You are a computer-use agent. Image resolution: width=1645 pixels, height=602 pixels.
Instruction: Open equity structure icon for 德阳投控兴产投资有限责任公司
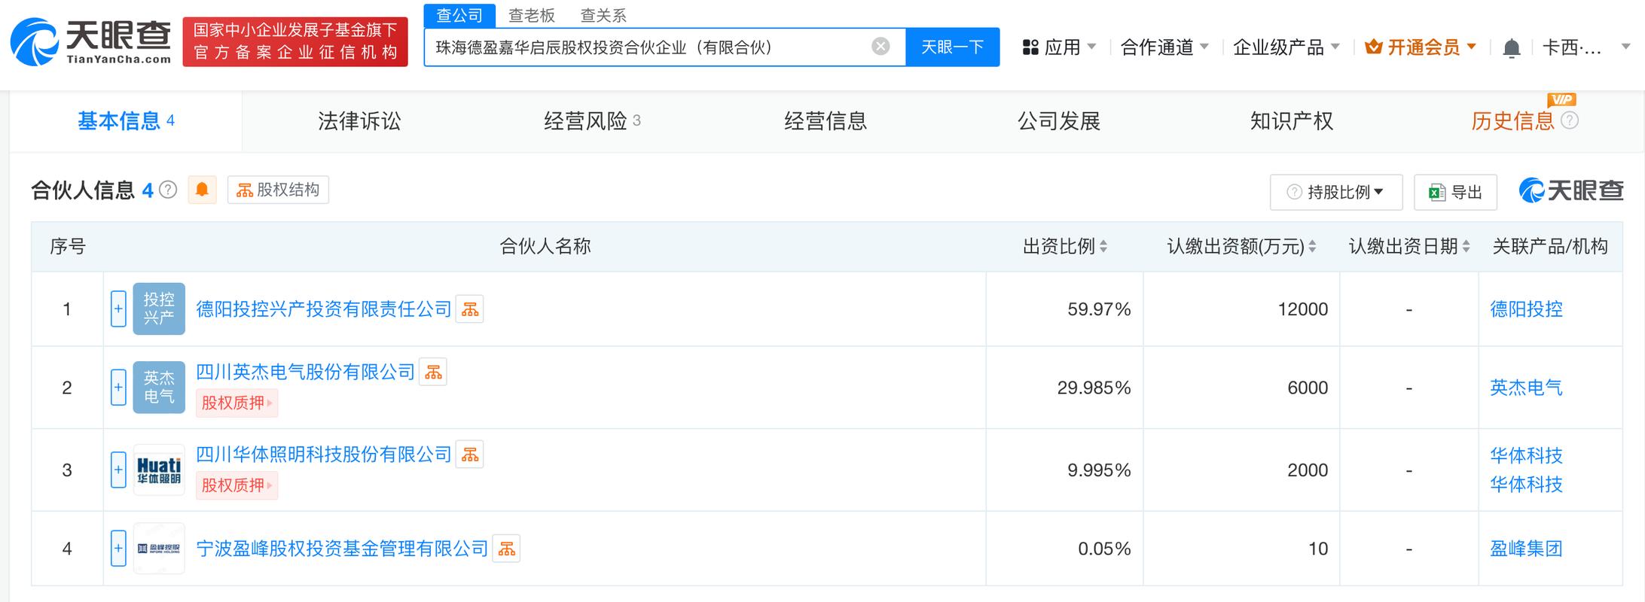[470, 309]
